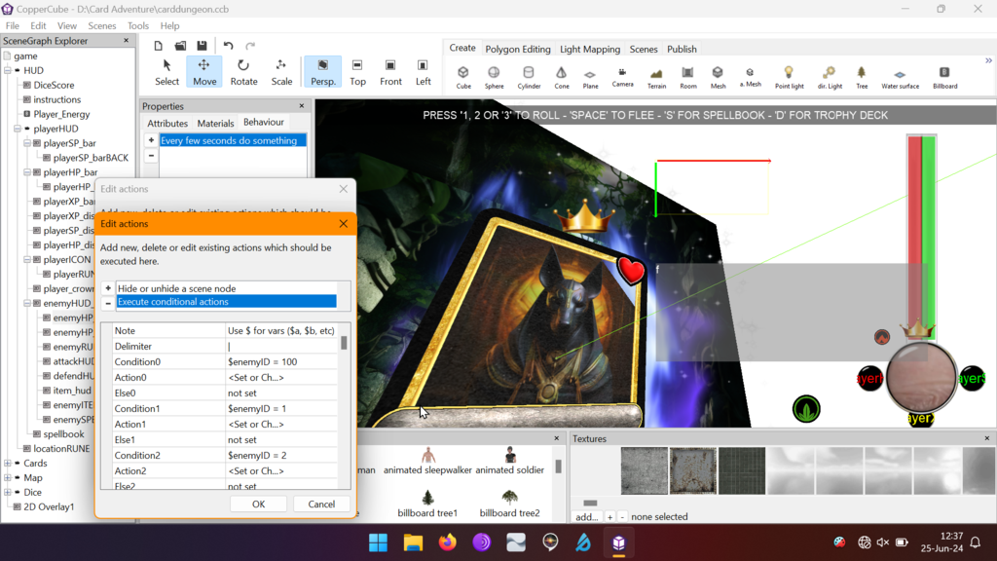Click the Redo arrow icon
This screenshot has height=561, width=997.
(x=250, y=46)
